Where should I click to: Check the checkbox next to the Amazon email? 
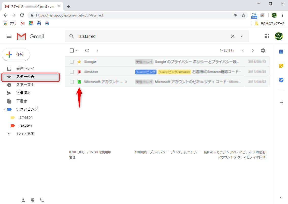click(71, 72)
